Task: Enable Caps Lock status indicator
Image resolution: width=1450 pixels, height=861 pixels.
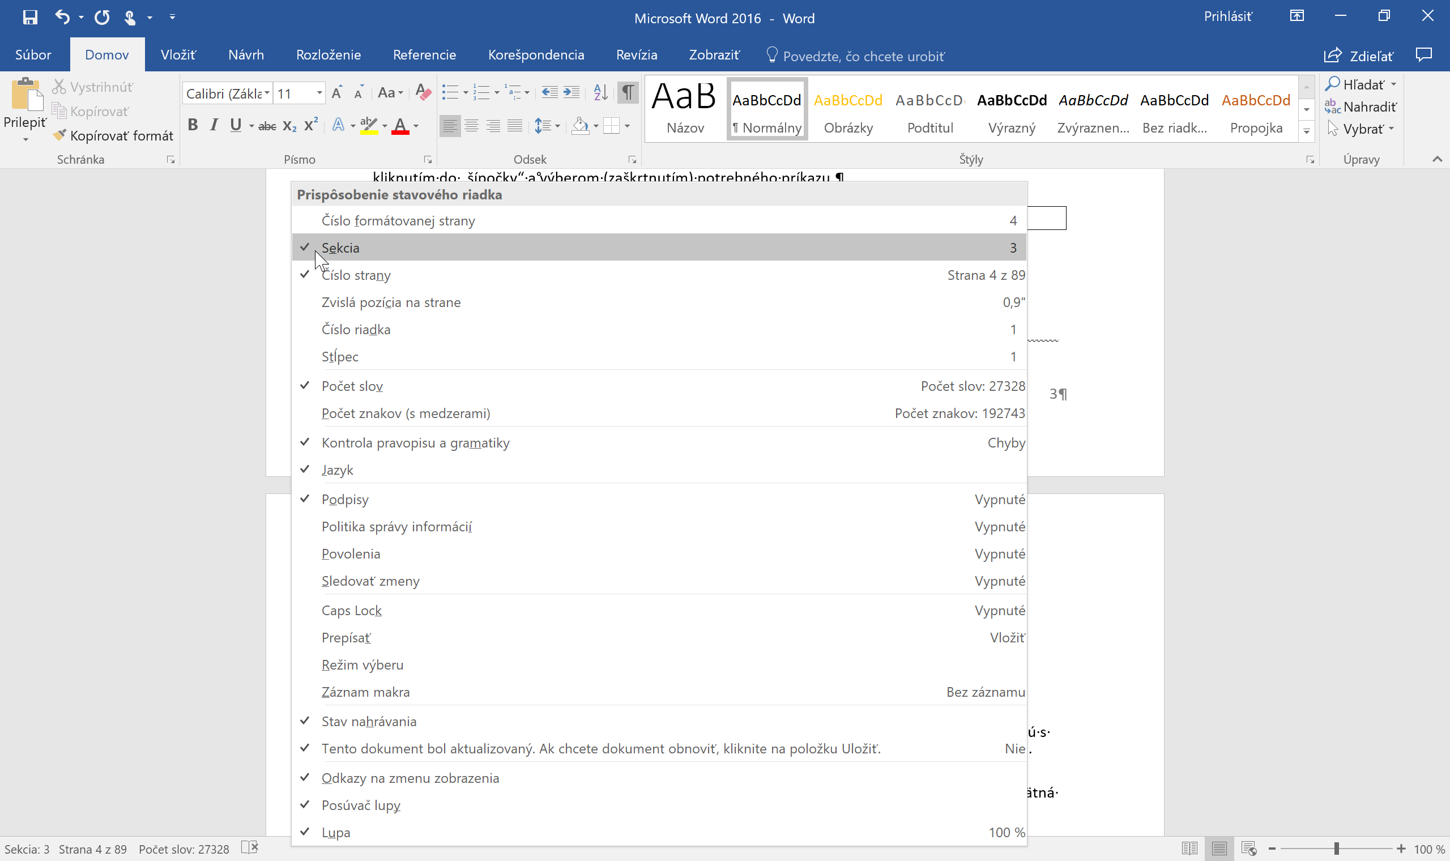Action: pyautogui.click(x=659, y=611)
